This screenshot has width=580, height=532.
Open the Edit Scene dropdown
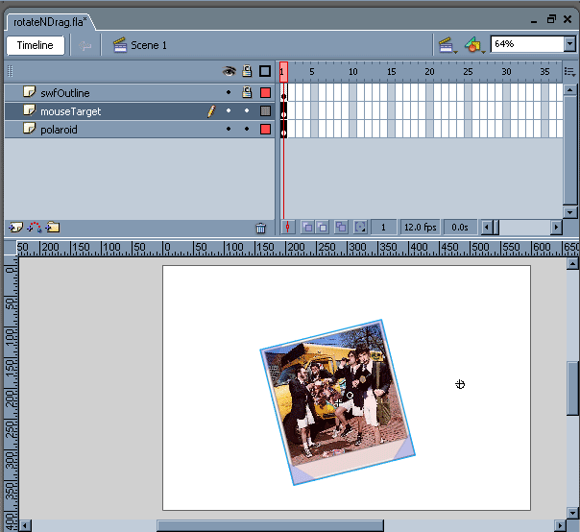(x=447, y=44)
